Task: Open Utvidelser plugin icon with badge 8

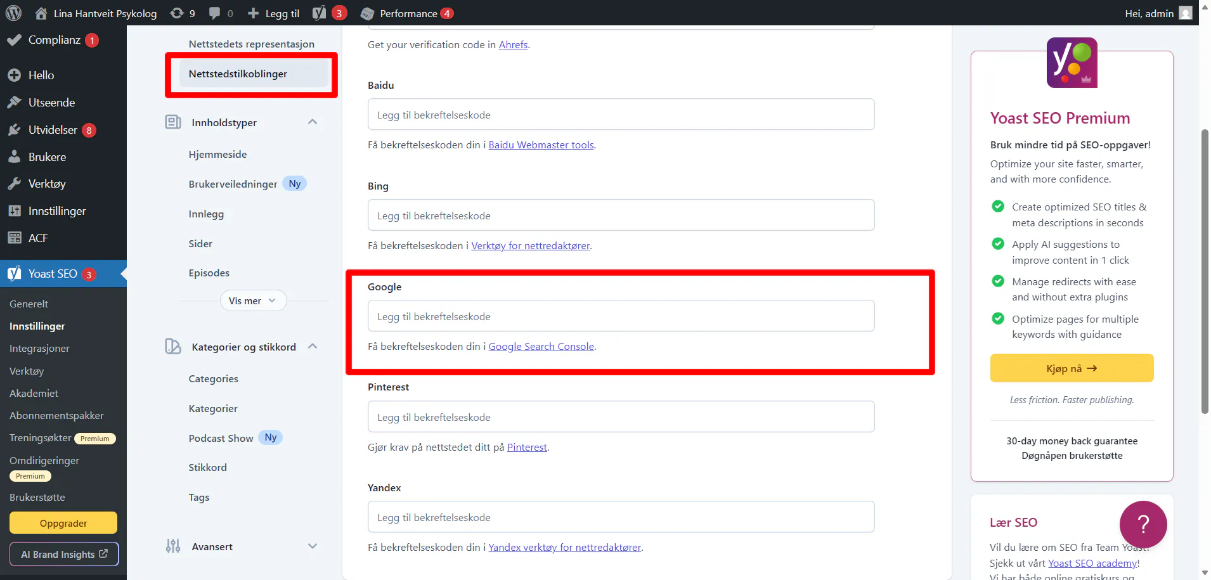Action: pyautogui.click(x=15, y=129)
